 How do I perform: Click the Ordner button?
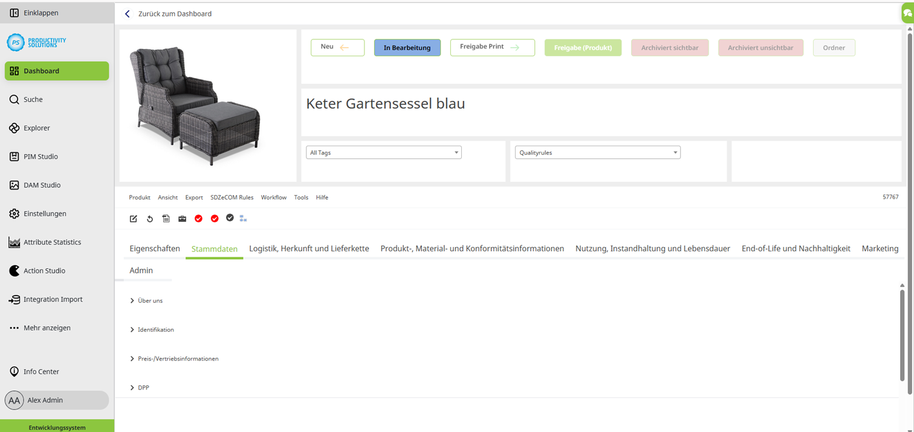(834, 48)
